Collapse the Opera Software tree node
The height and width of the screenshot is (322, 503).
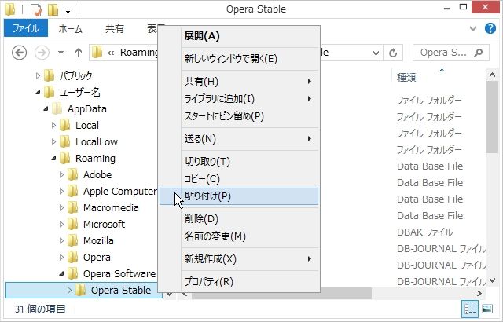(61, 273)
